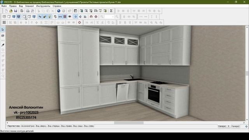Image resolution: width=249 pixels, height=140 pixels.
Task: Open the Файл menu
Action: click(x=4, y=6)
